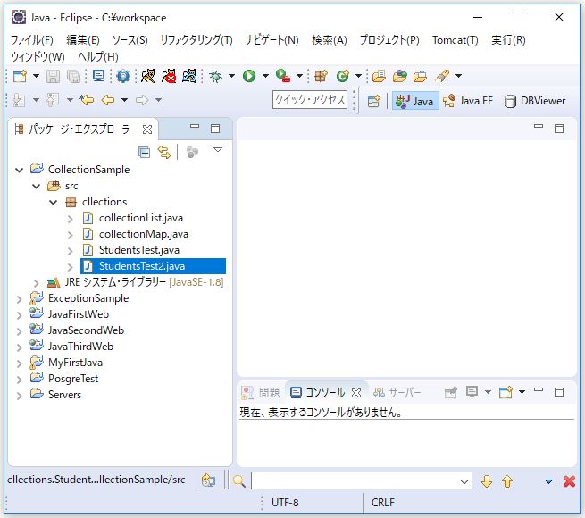Click the New Java Package icon
This screenshot has height=518, width=585.
(321, 76)
